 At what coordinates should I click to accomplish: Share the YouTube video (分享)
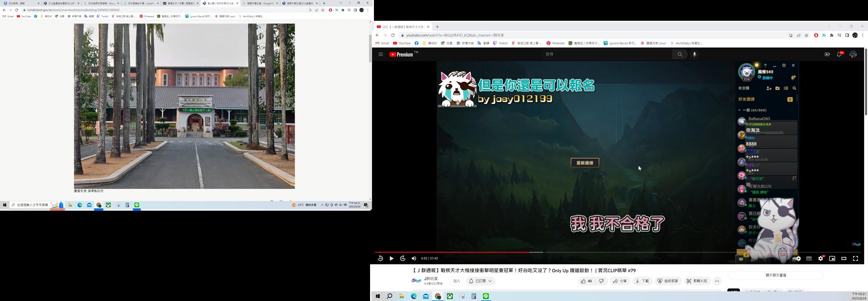coord(620,281)
